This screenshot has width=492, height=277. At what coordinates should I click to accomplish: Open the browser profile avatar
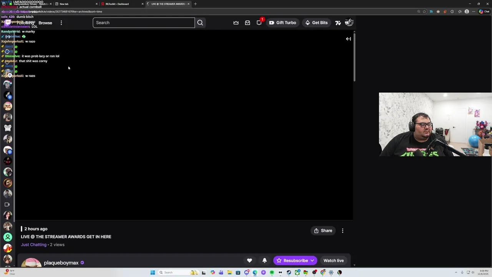point(467,12)
